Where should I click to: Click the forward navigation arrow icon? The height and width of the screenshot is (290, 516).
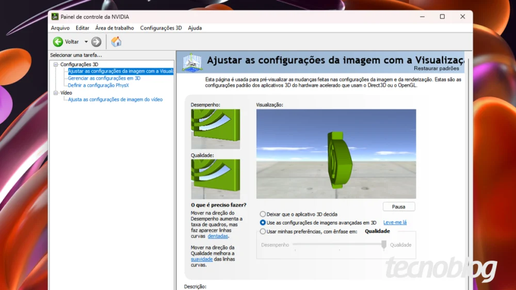(x=96, y=42)
